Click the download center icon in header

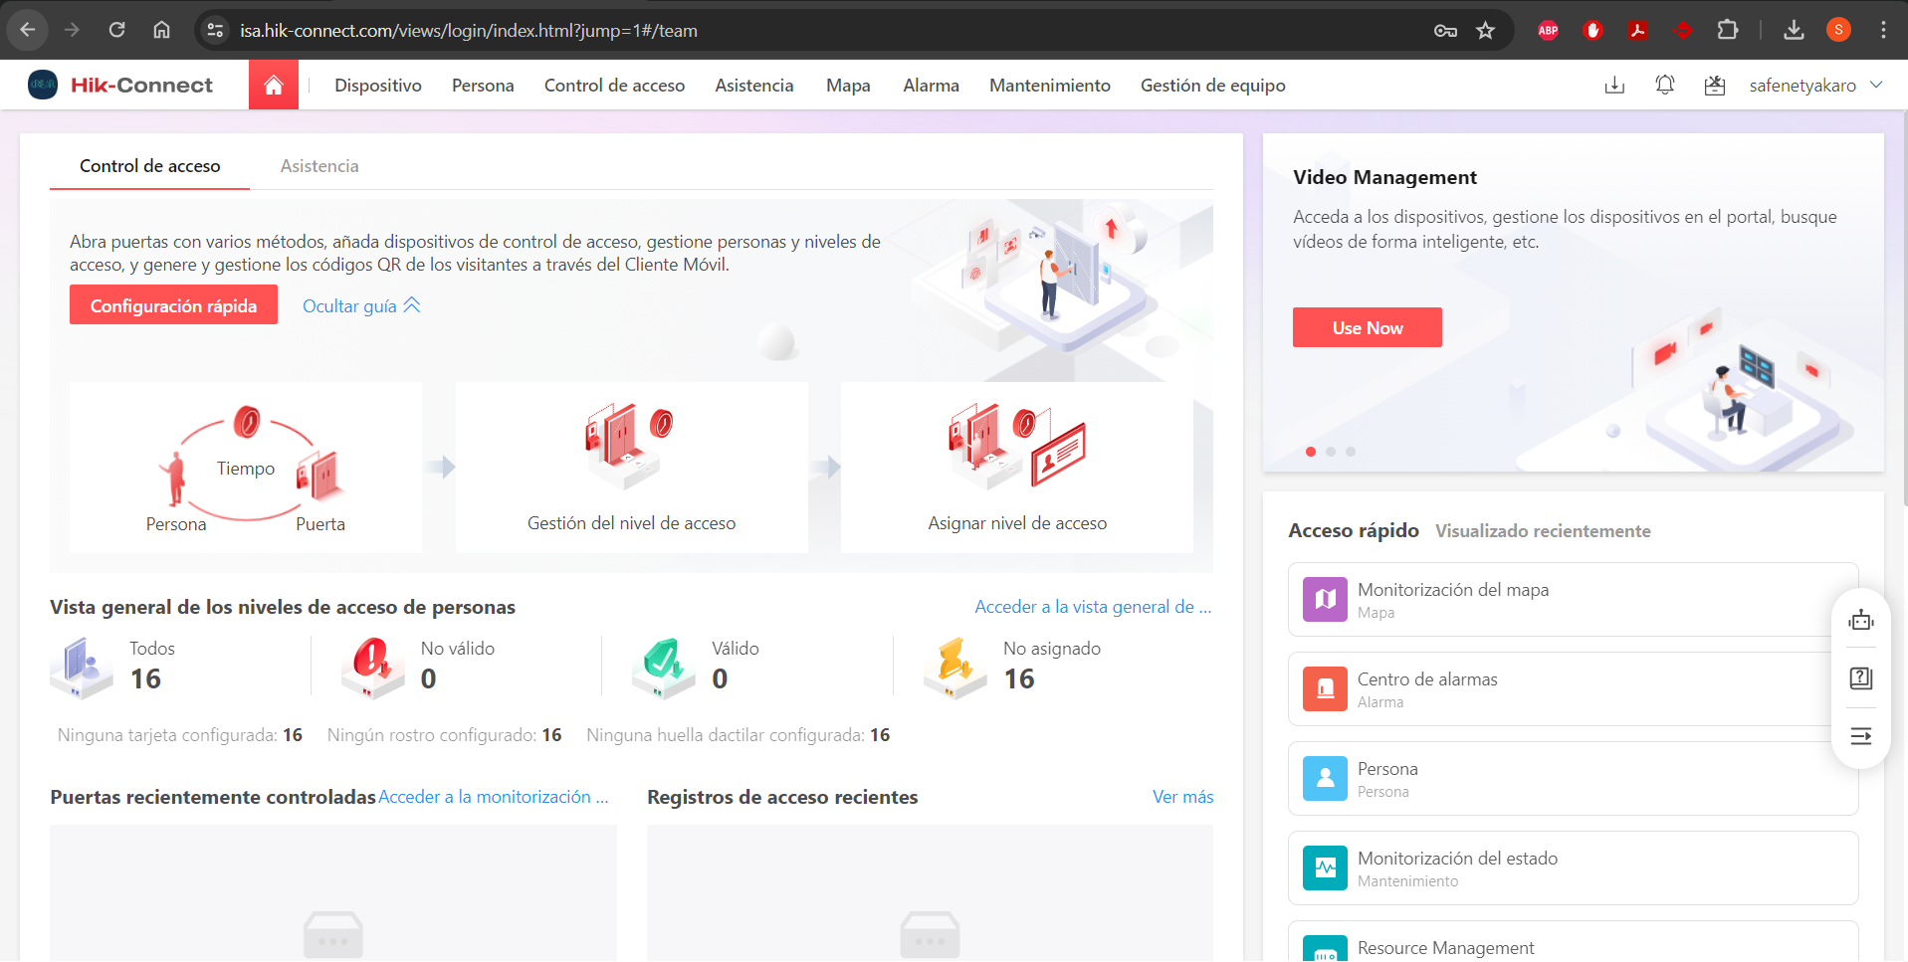1614,86
